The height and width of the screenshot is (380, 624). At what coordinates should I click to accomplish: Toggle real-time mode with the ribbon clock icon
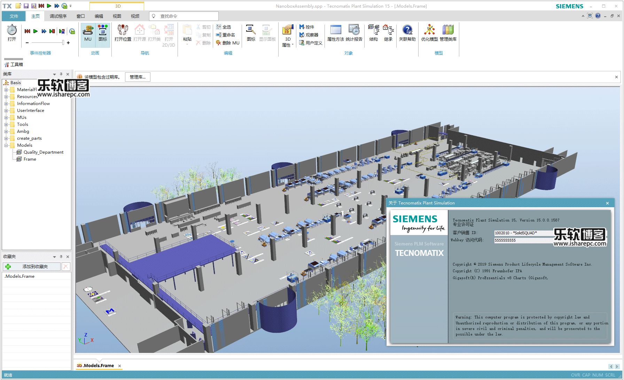point(72,31)
